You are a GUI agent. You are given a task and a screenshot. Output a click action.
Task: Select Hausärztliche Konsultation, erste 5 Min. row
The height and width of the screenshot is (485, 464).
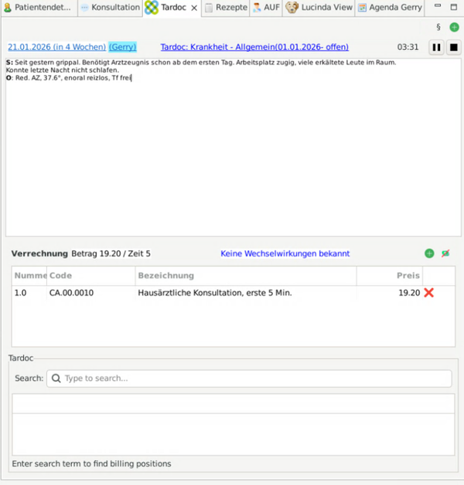(234, 293)
